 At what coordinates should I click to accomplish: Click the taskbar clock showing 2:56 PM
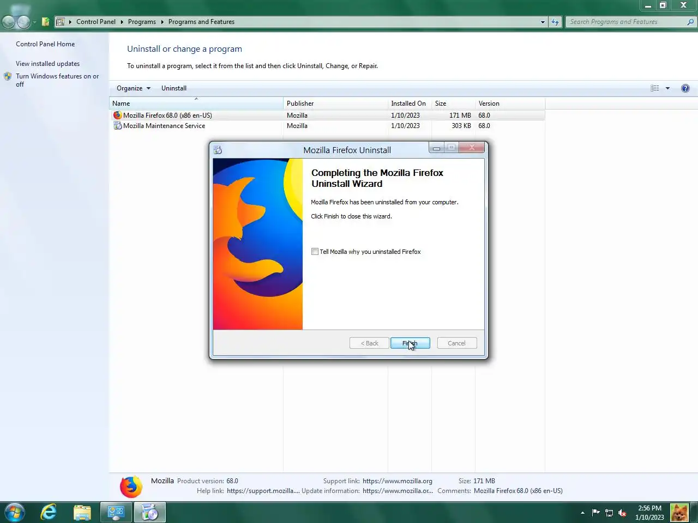coord(649,513)
